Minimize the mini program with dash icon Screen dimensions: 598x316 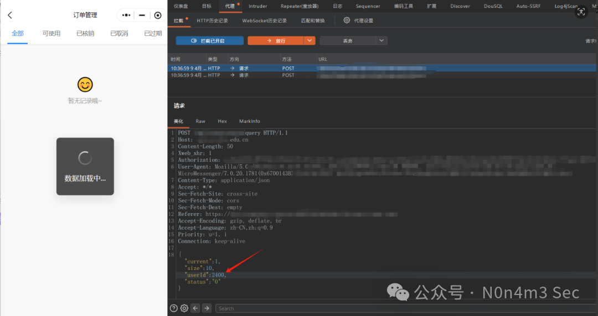pos(142,15)
